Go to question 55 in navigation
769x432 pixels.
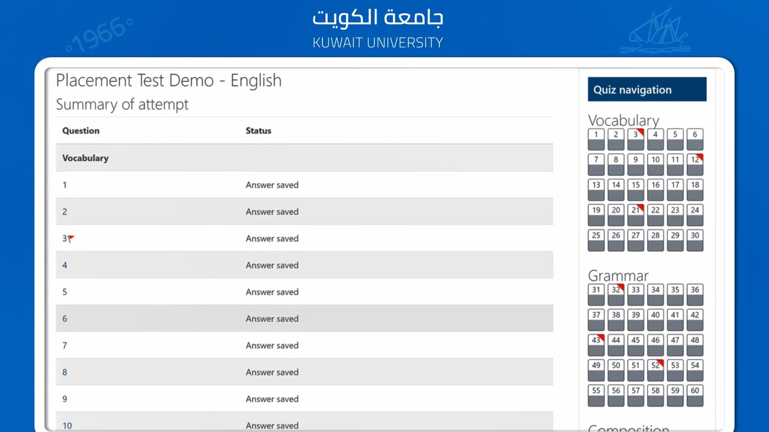click(596, 396)
